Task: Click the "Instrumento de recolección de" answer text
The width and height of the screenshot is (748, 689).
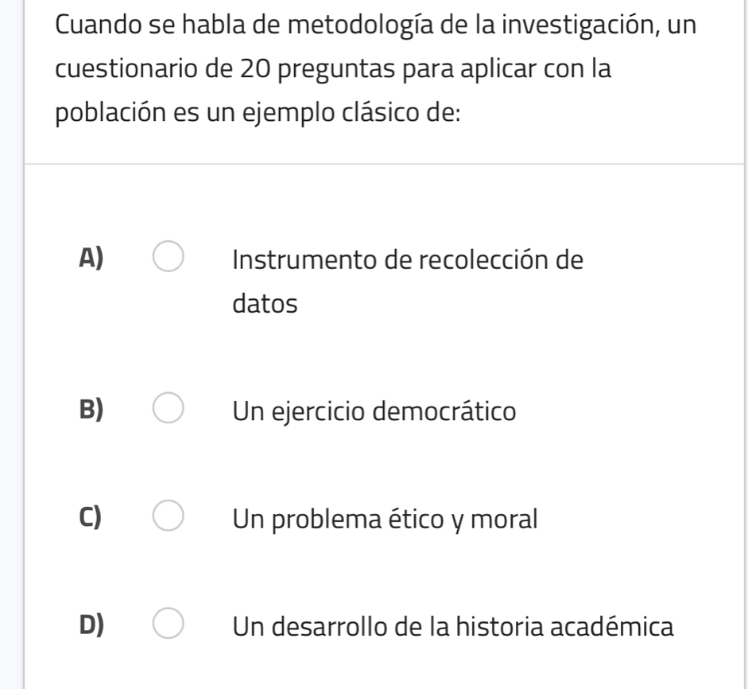Action: pos(408,261)
